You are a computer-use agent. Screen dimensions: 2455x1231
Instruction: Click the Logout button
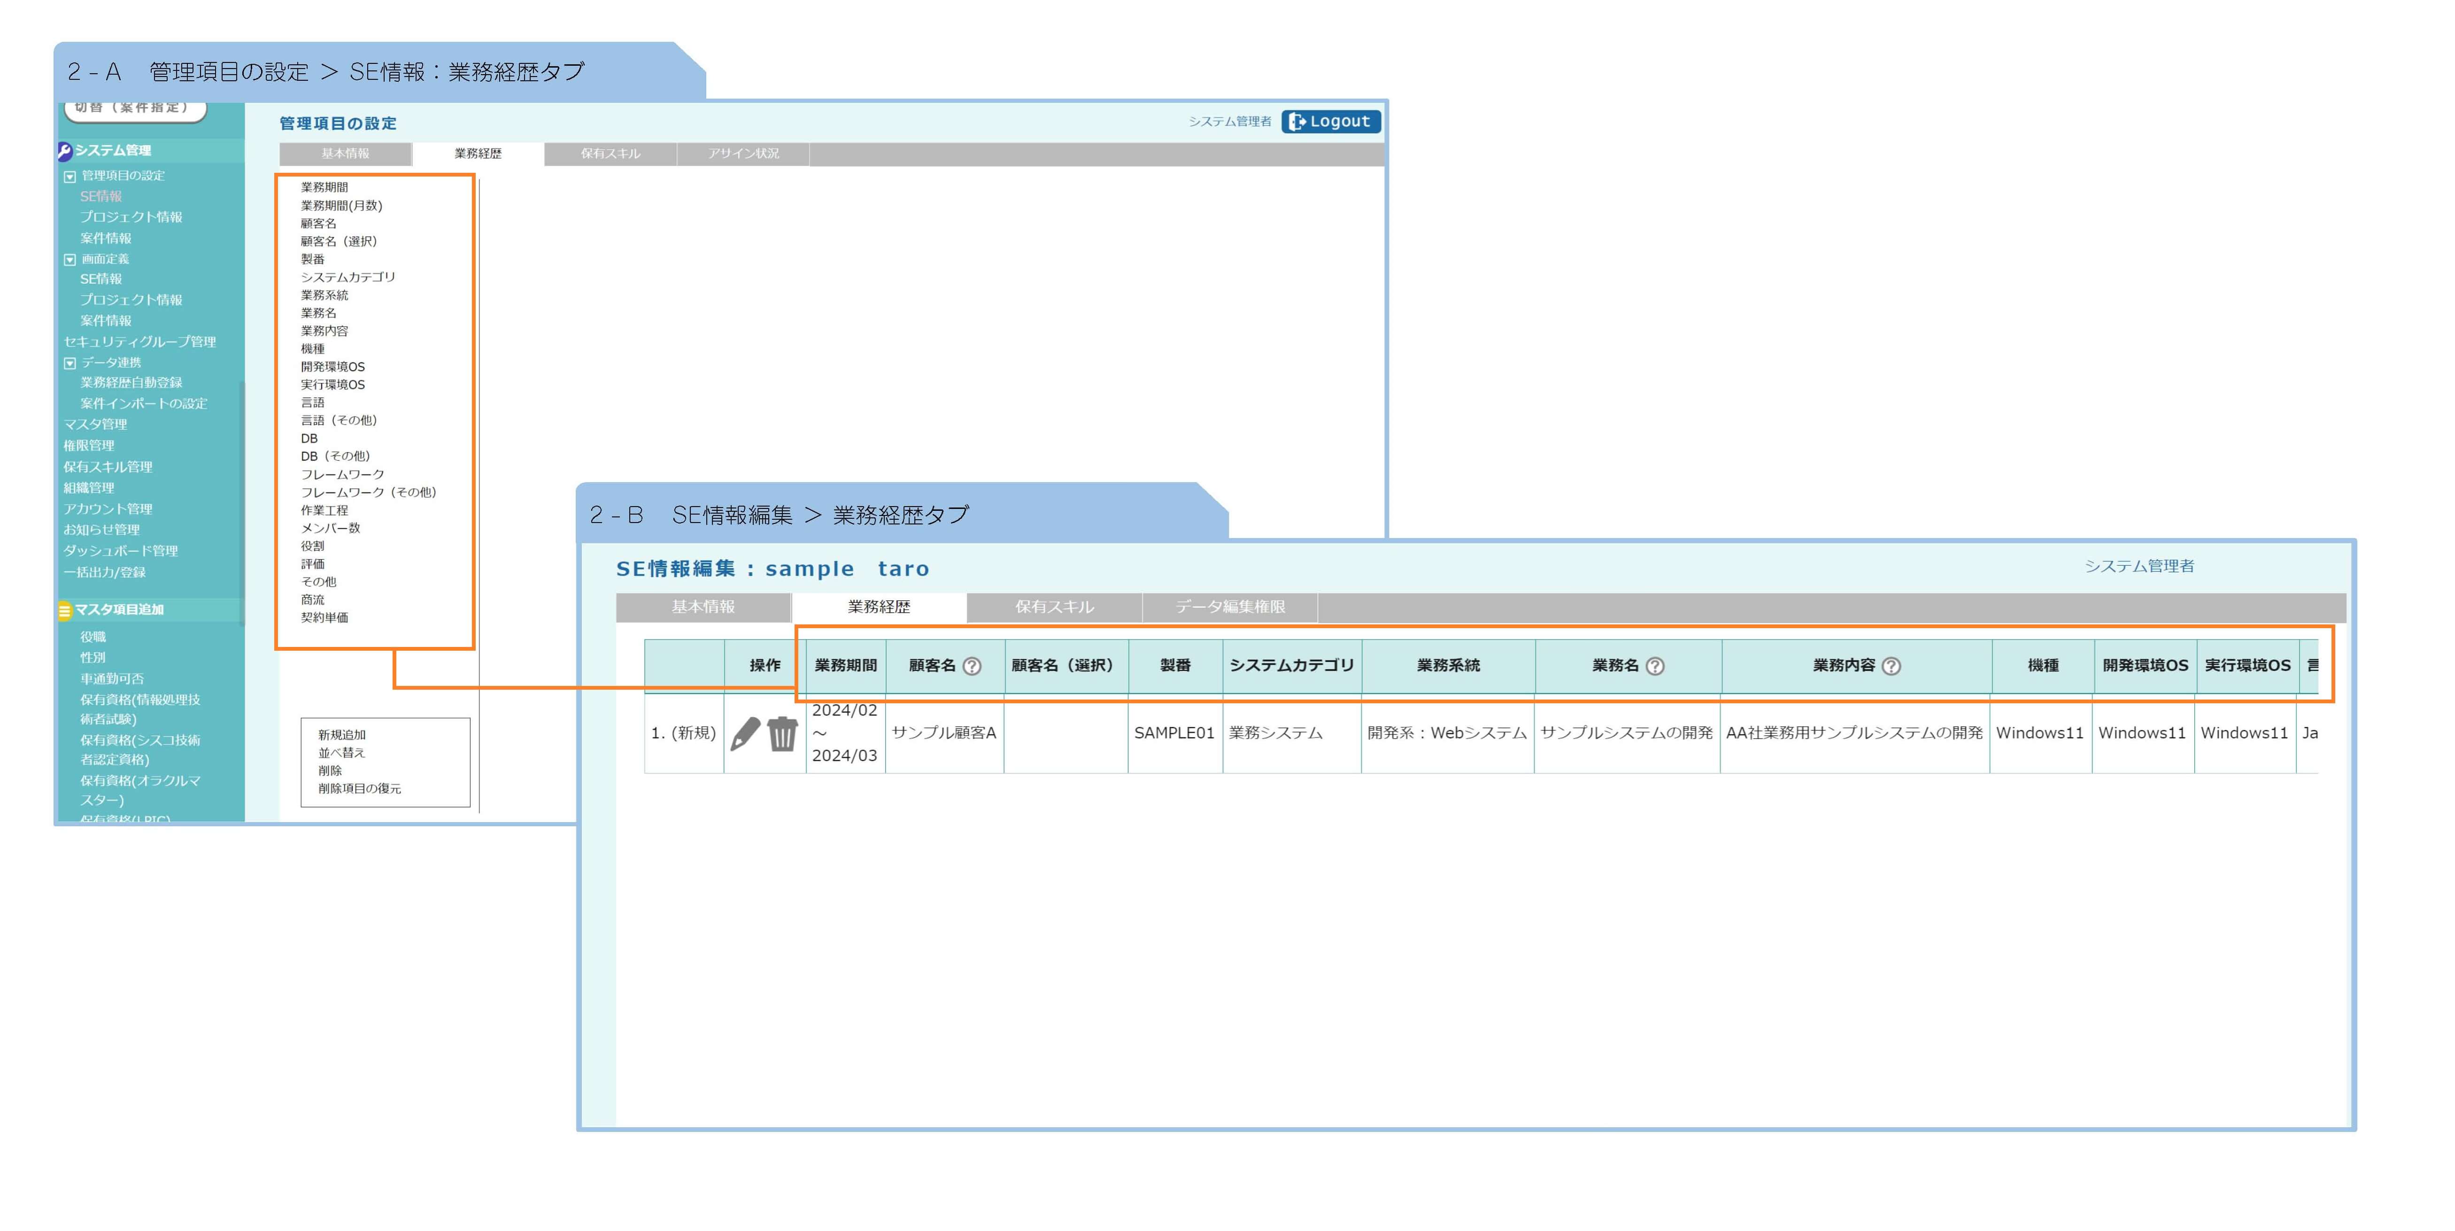click(1330, 121)
